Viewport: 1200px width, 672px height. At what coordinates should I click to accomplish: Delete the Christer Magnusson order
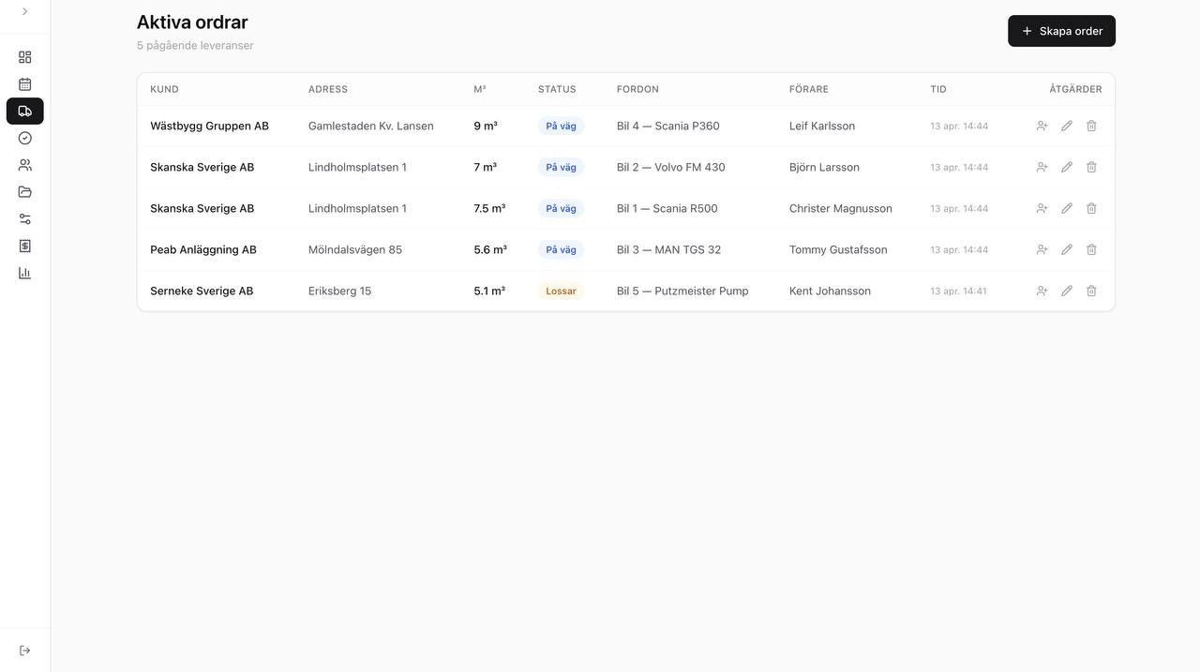point(1091,208)
